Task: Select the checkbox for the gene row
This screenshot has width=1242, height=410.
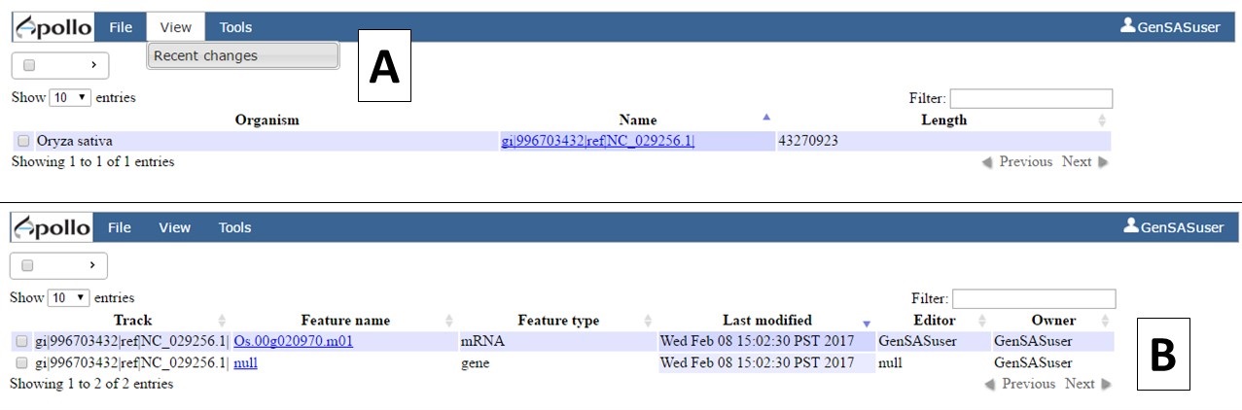Action: tap(21, 363)
